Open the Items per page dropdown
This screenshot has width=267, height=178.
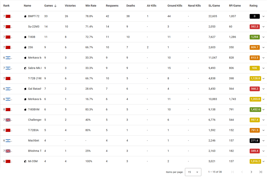193,172
